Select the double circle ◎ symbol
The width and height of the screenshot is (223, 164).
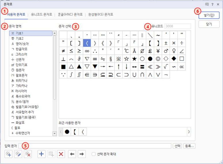tap(158, 59)
